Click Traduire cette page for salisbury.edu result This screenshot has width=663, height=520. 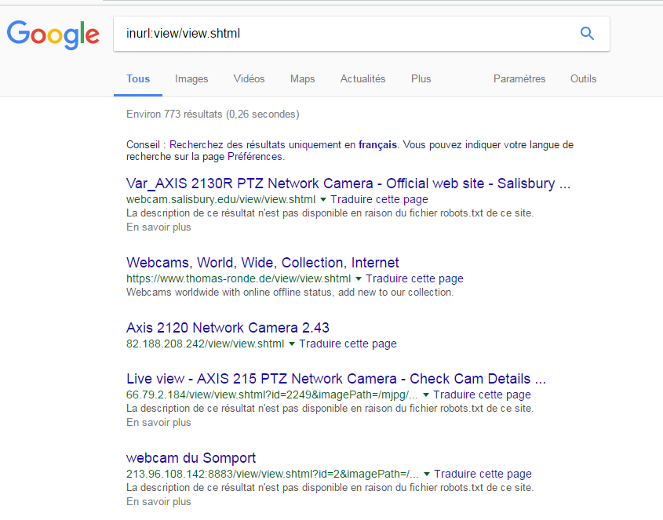379,199
